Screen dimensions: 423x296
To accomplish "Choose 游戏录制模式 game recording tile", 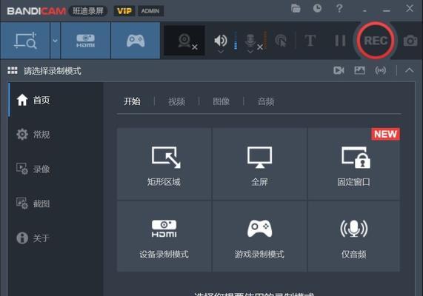I will [x=259, y=236].
